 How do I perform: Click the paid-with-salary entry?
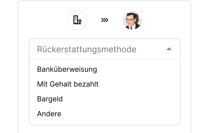[68, 84]
